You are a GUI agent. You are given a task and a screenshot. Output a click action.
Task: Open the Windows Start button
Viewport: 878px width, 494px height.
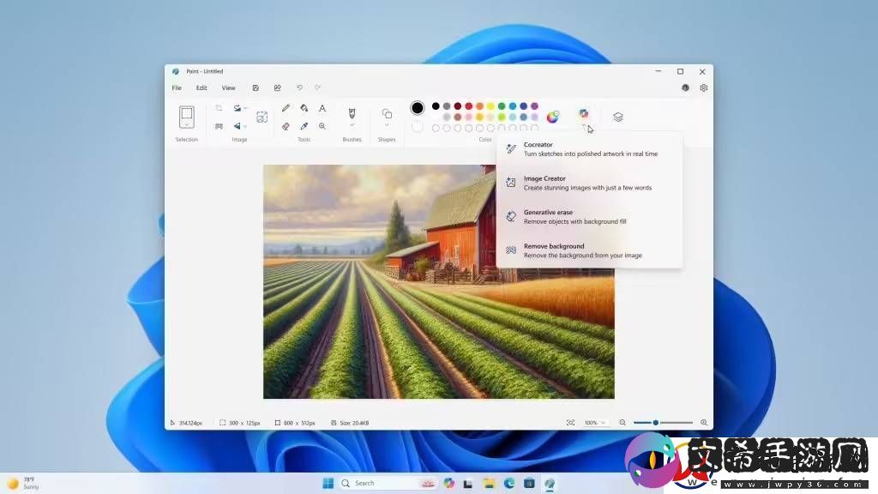[328, 483]
